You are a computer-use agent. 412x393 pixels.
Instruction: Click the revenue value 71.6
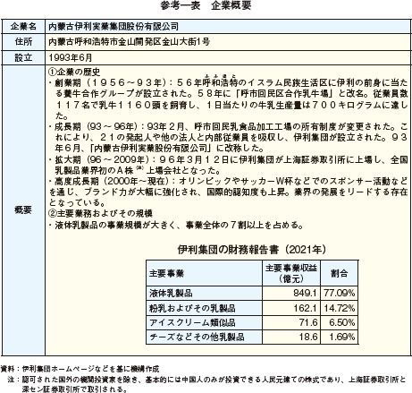tap(308, 322)
